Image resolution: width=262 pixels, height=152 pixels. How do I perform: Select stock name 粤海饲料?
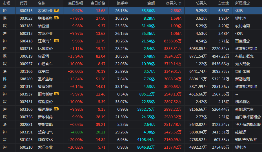tap(45, 87)
